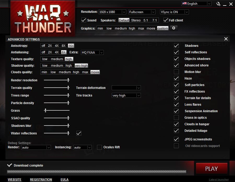Open the graphics advanced settings gear
The height and width of the screenshot is (182, 235).
[x=174, y=28]
